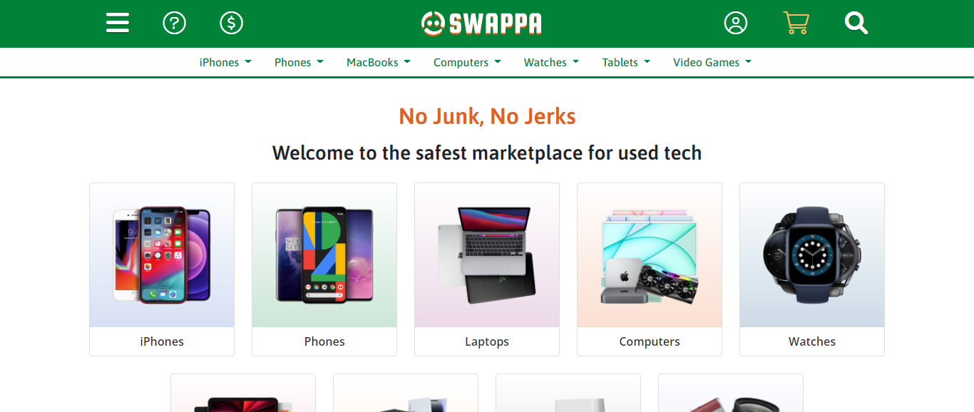Click the Swappa logo
The height and width of the screenshot is (412, 974).
(x=481, y=24)
